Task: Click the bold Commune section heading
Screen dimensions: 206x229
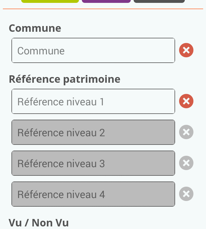Action: tap(35, 28)
